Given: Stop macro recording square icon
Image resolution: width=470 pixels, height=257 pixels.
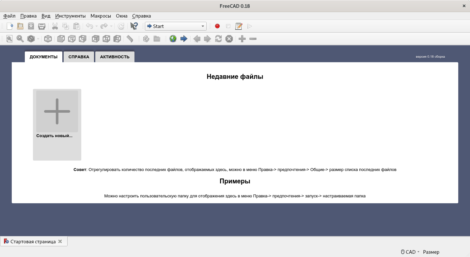Looking at the screenshot, I should pos(228,26).
